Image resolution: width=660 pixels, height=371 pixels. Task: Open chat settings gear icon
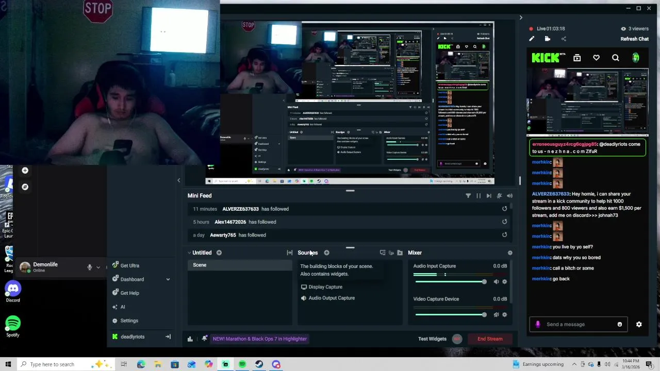pos(639,324)
